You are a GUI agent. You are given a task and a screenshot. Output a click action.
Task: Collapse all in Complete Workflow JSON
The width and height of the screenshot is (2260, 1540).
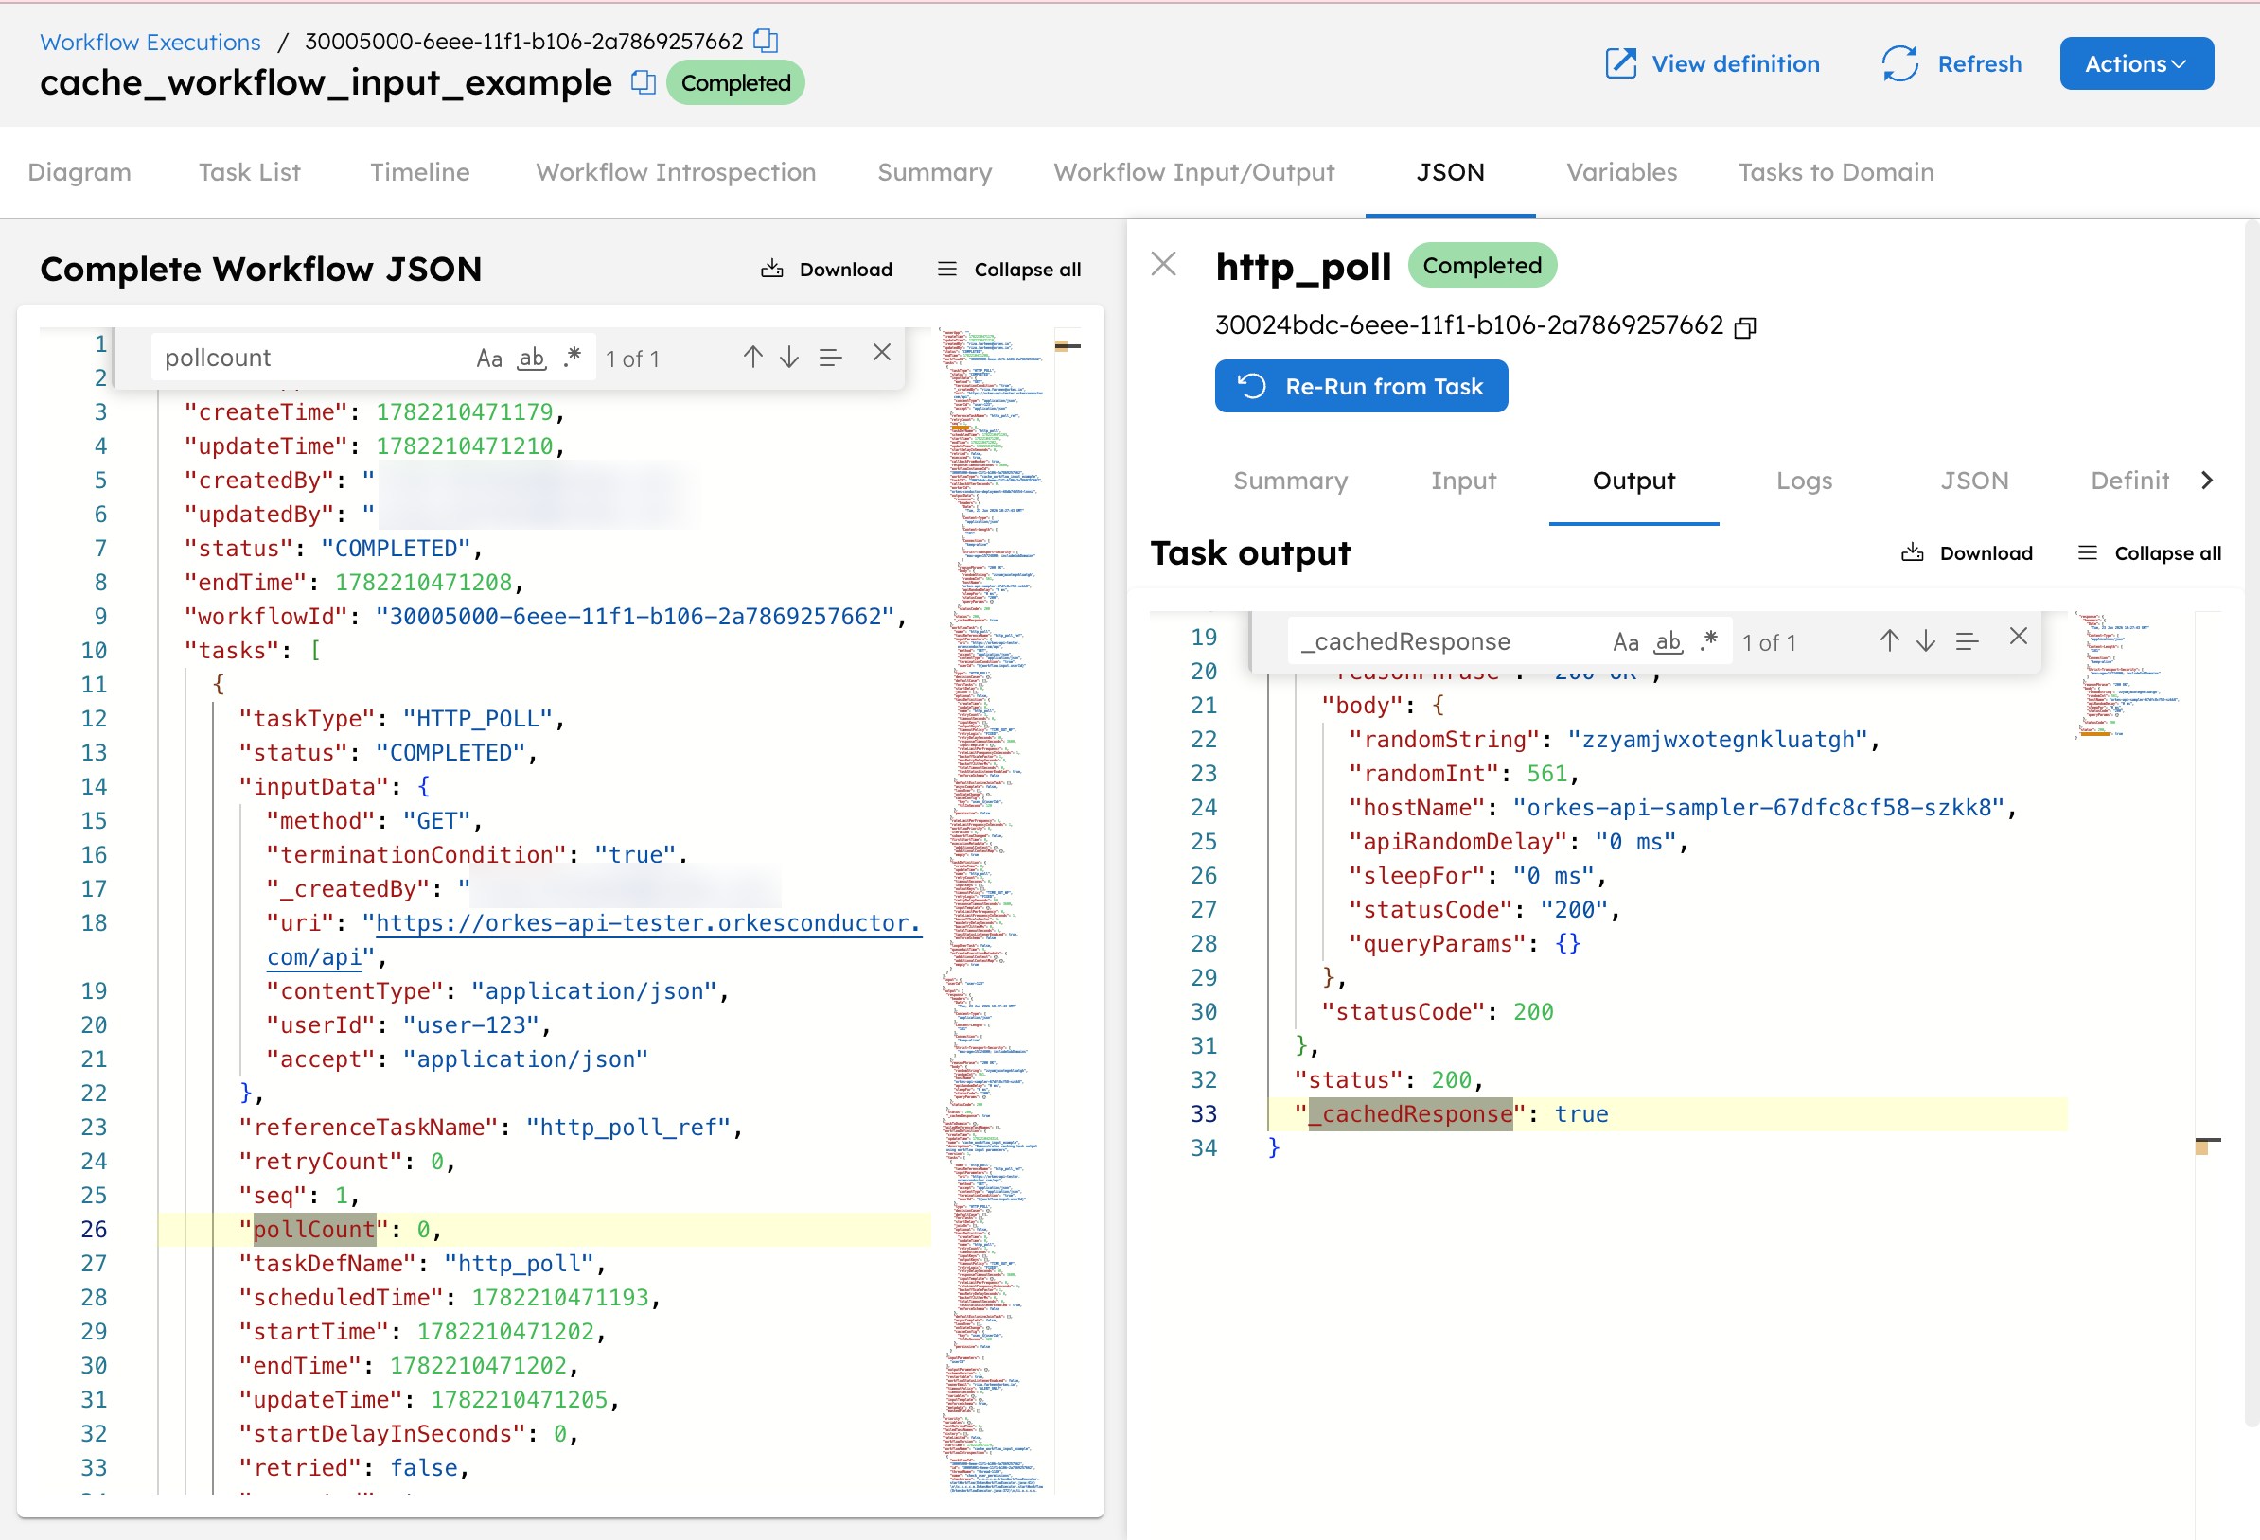click(1009, 270)
